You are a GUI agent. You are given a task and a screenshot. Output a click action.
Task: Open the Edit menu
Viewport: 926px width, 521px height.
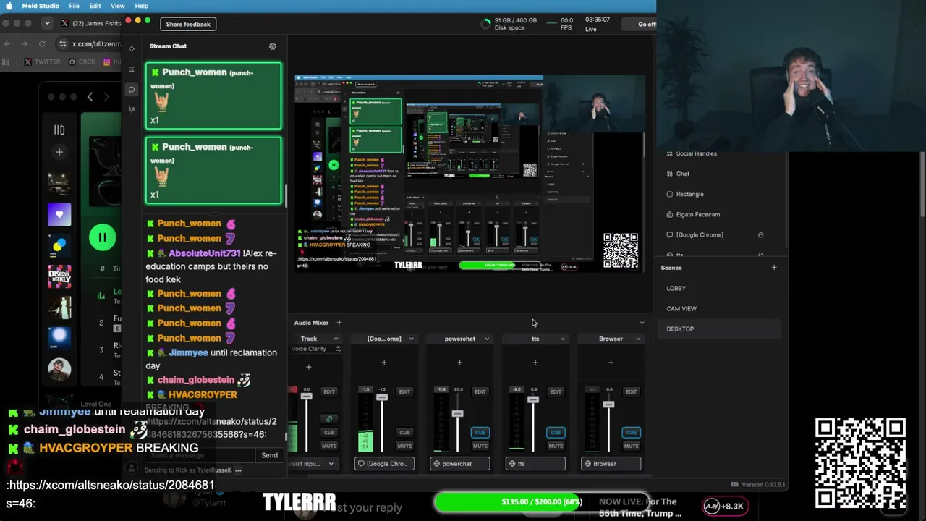coord(95,6)
